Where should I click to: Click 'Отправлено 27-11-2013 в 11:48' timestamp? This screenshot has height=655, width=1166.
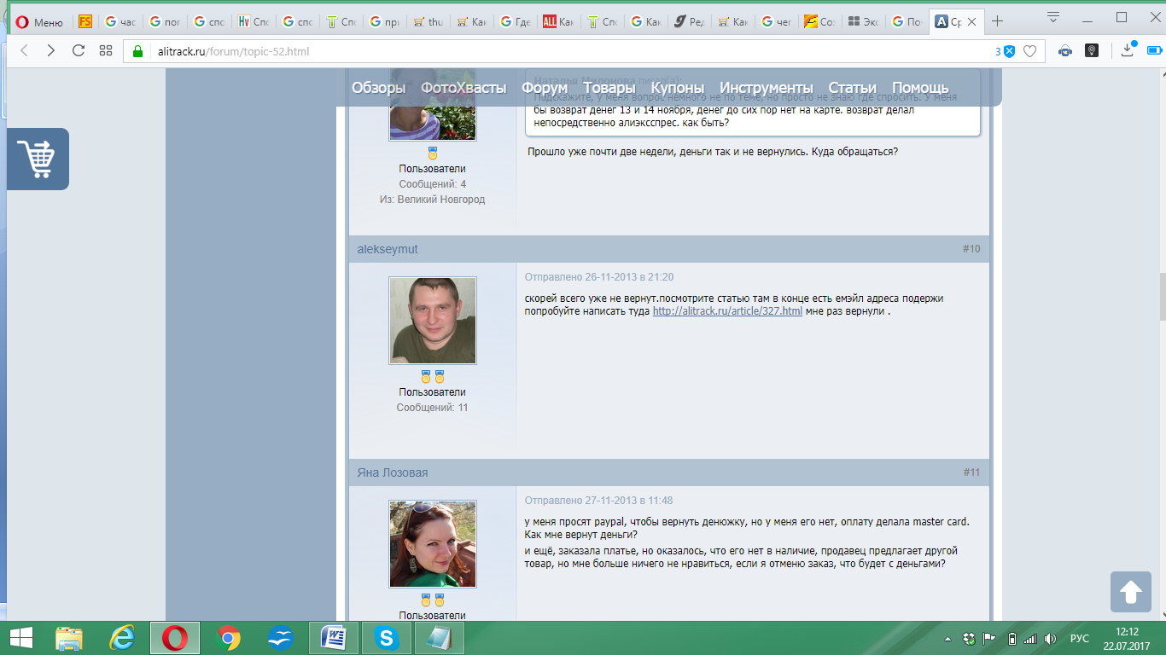click(x=598, y=501)
